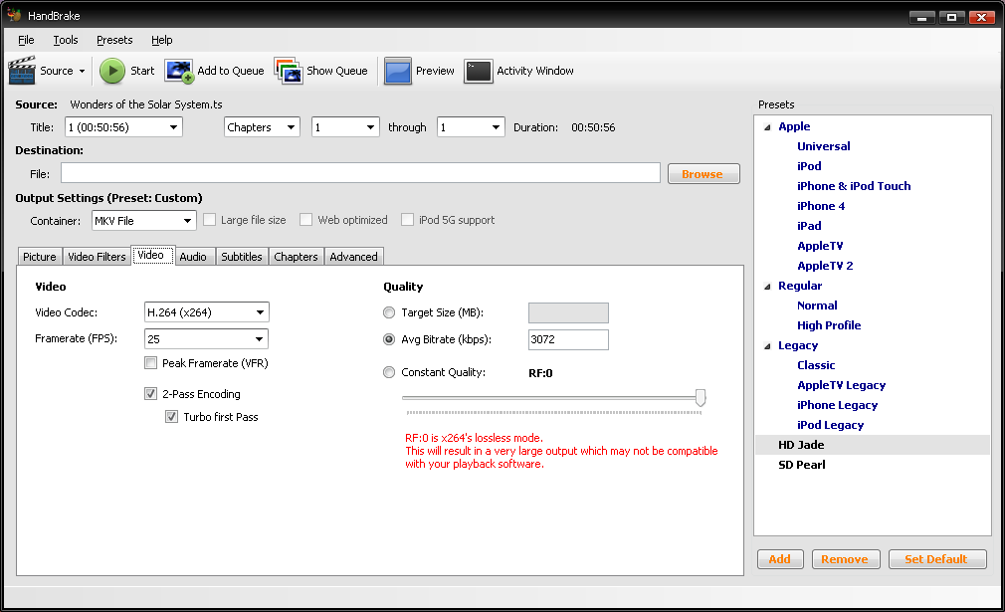Click the Start label in toolbar

pos(142,71)
